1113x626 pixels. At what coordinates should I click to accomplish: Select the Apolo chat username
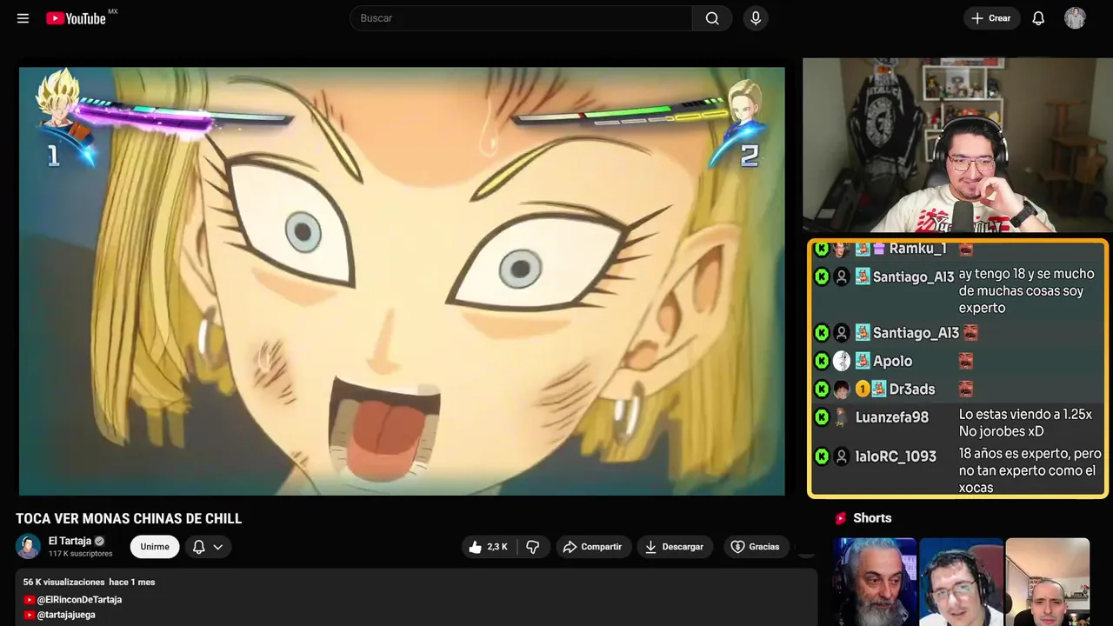pos(892,361)
